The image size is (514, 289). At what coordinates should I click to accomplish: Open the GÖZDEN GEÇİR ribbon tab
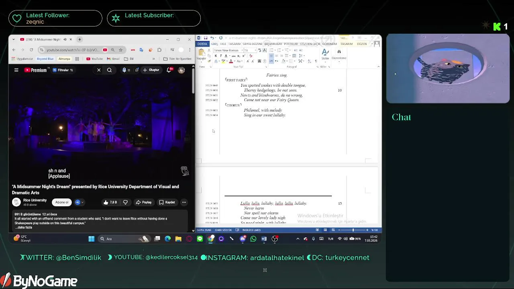click(x=310, y=44)
